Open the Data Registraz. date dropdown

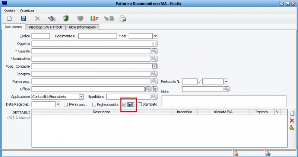click(x=58, y=104)
